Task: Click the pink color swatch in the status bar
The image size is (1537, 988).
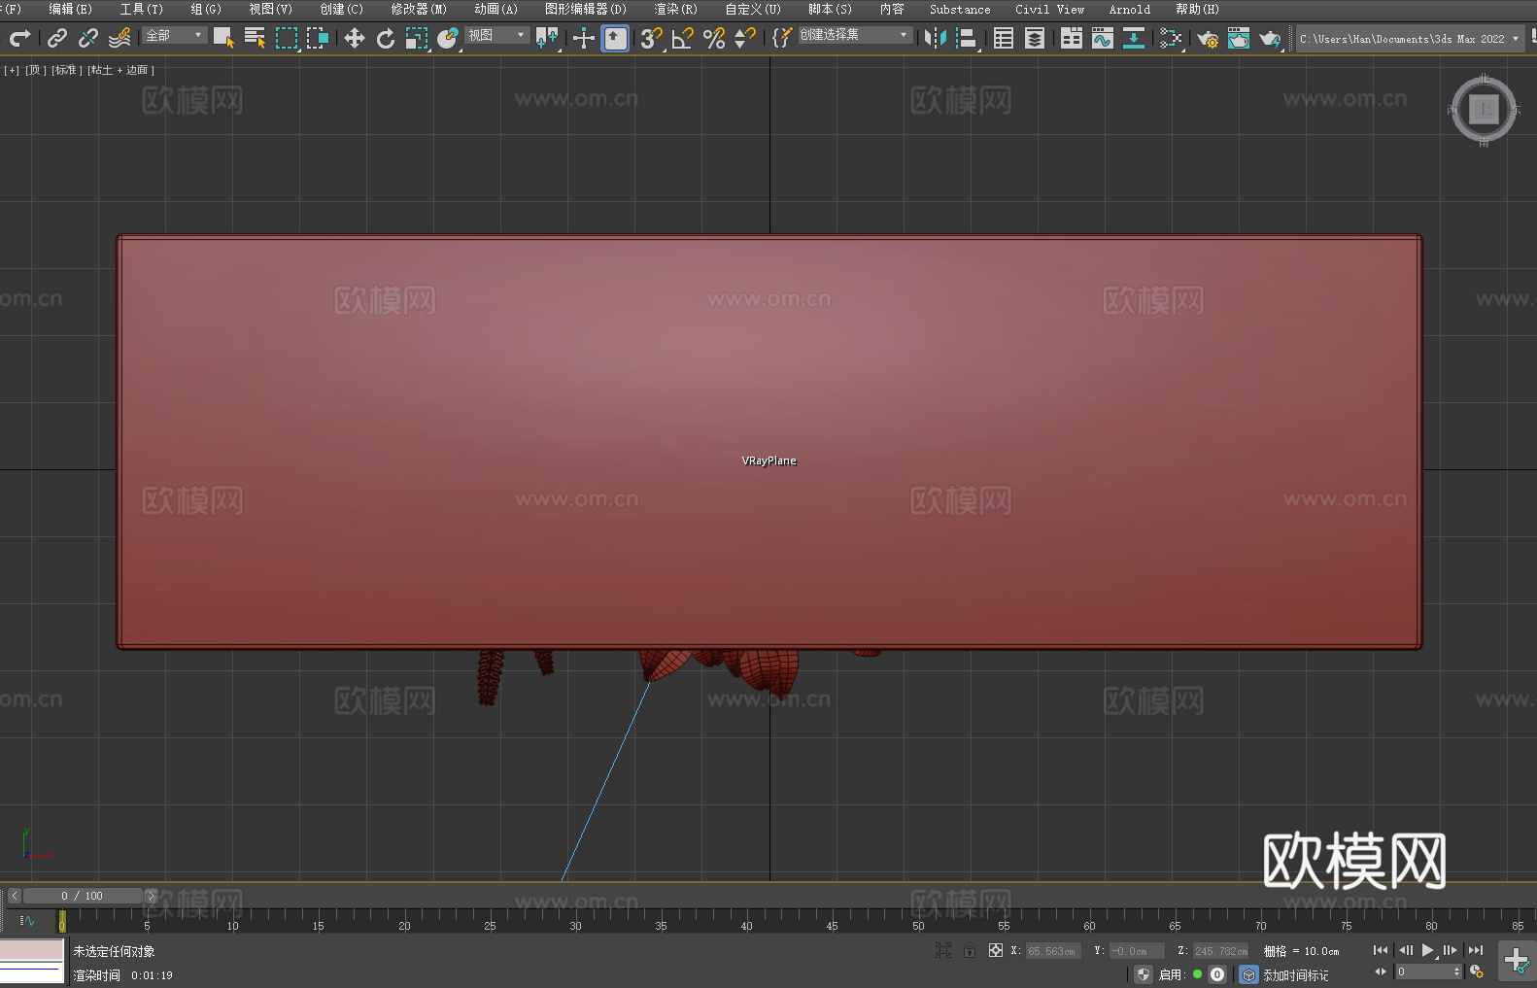Action: point(31,950)
